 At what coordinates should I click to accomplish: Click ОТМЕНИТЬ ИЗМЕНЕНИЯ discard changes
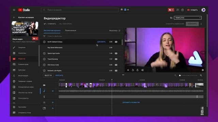click(x=175, y=24)
